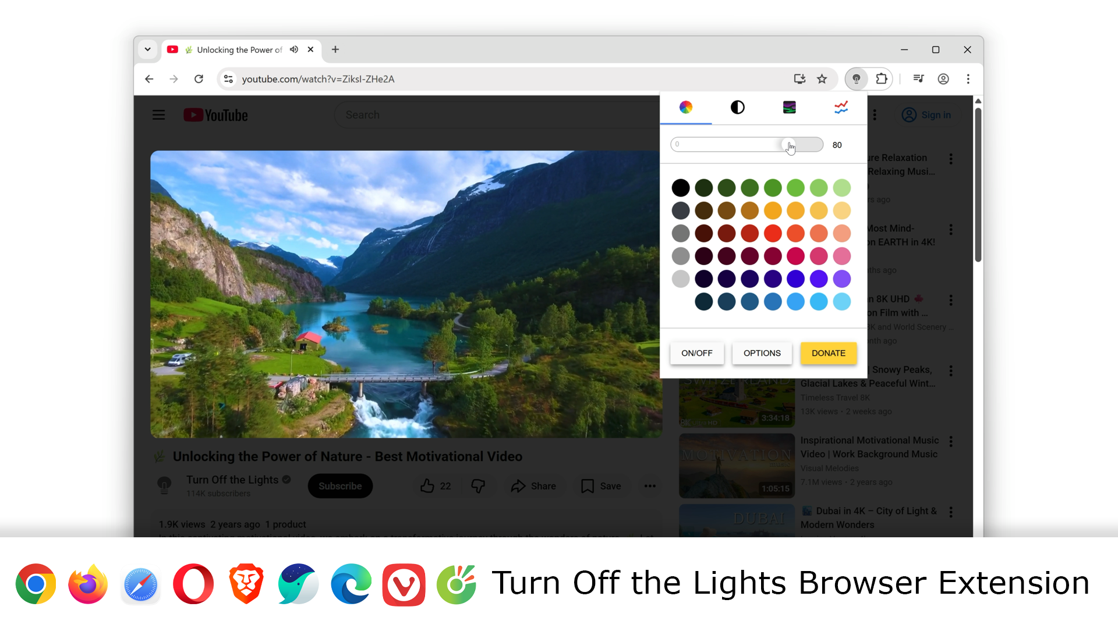
Task: Open the browser extensions puzzle icon
Action: [x=882, y=78]
